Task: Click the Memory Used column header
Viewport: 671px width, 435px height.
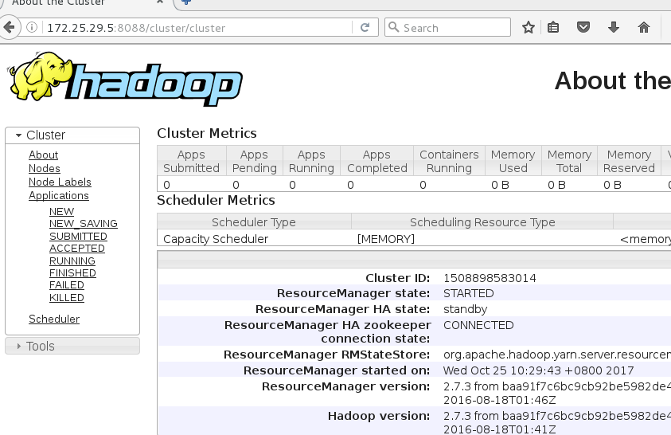Action: [x=513, y=161]
